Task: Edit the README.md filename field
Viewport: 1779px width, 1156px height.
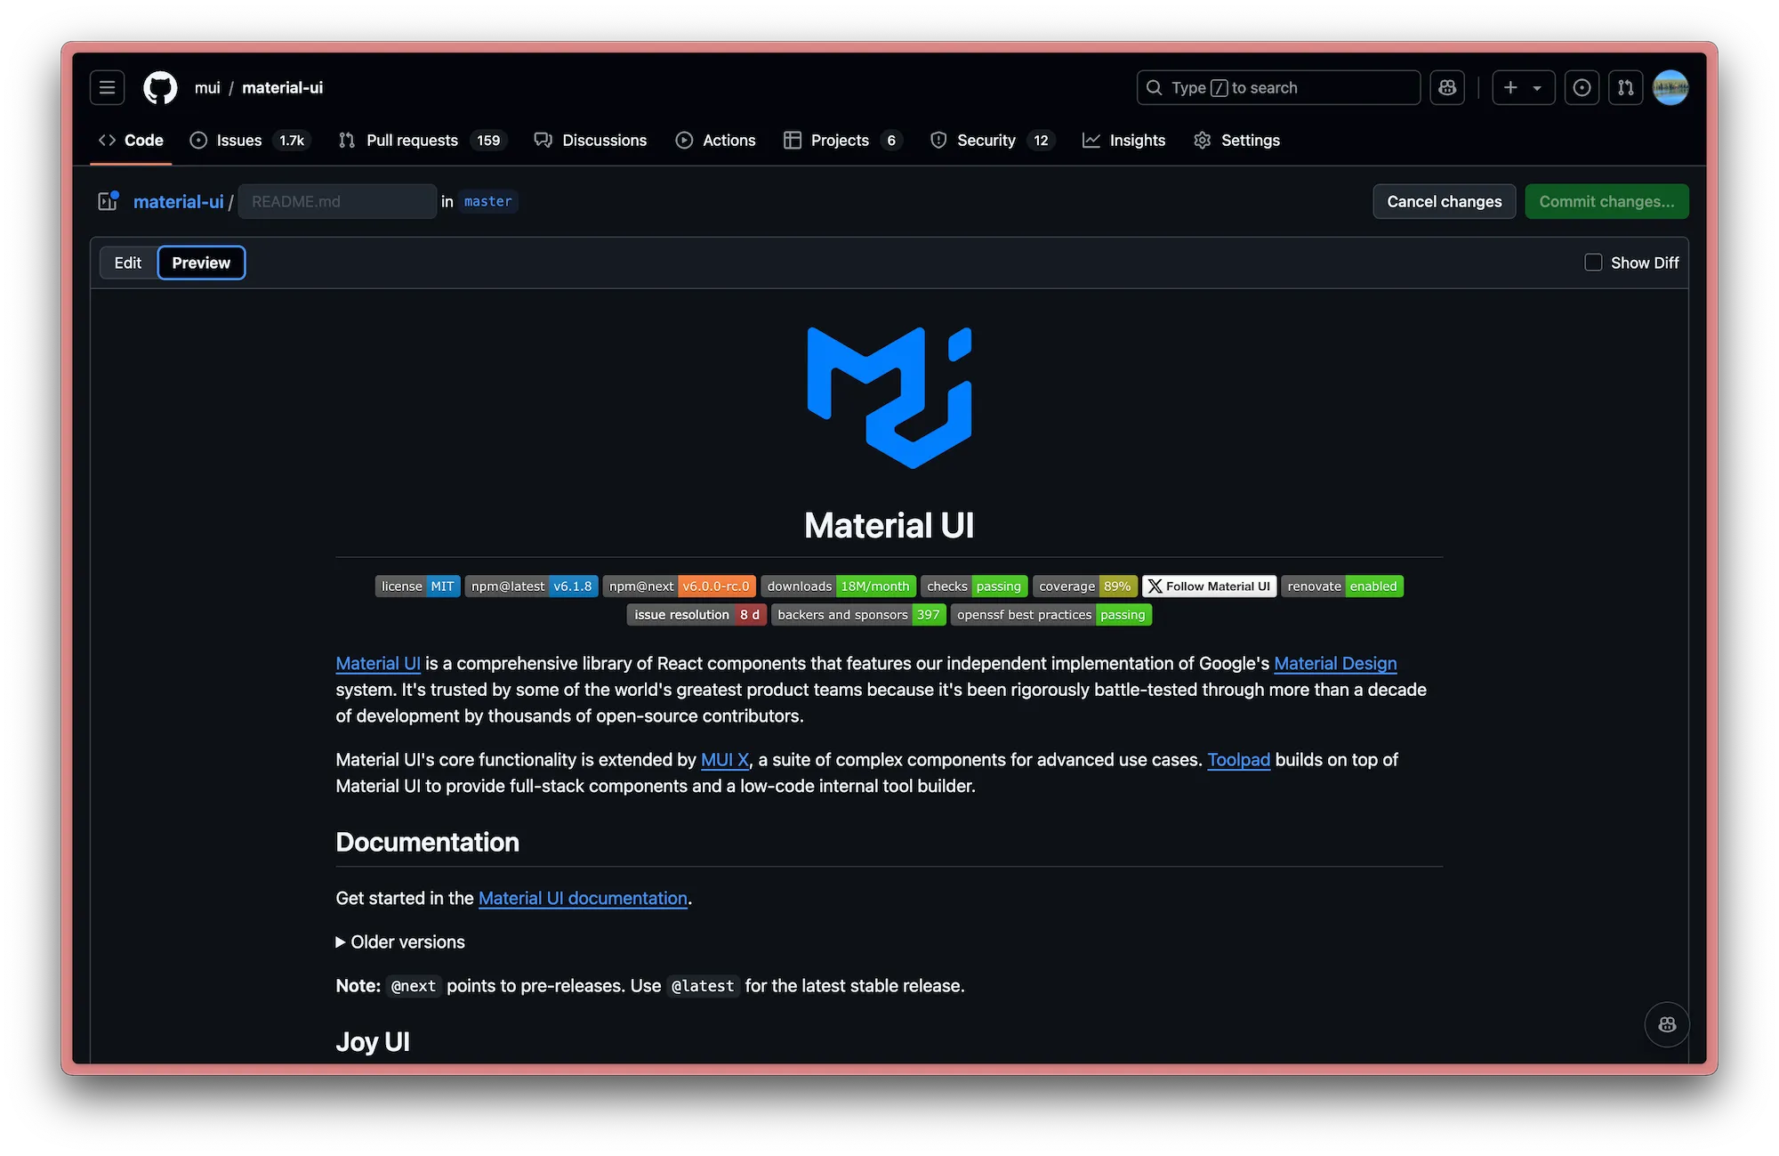Action: tap(337, 201)
